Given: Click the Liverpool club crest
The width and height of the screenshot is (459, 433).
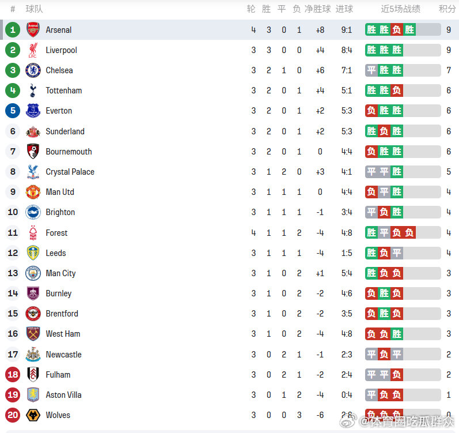Looking at the screenshot, I should point(33,50).
